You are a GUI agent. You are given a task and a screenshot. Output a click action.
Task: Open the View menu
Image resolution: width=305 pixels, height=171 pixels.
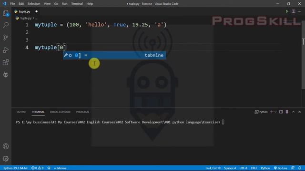47,4
